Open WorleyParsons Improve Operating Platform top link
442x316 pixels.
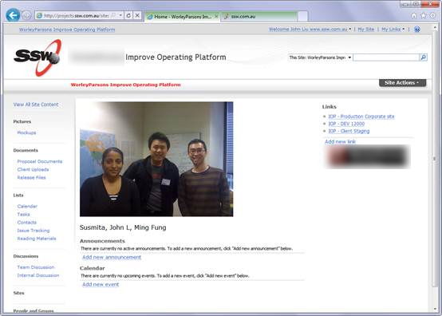(67, 30)
